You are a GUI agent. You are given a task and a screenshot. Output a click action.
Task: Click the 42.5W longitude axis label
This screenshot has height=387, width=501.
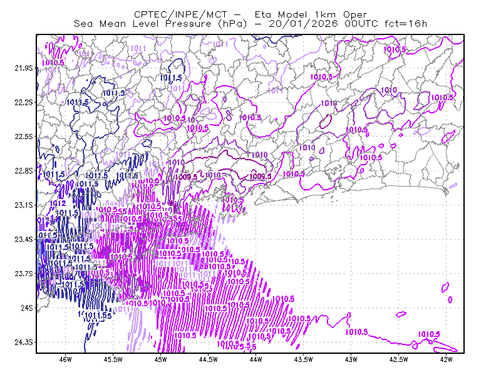(398, 359)
